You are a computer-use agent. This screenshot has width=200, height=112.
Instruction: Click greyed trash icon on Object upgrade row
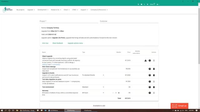(x=154, y=61)
